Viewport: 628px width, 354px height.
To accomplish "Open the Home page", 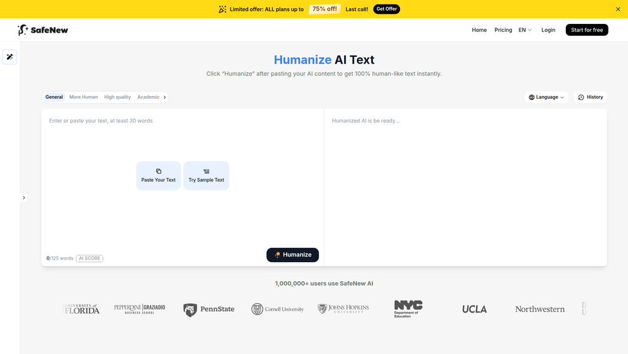I will click(x=479, y=30).
